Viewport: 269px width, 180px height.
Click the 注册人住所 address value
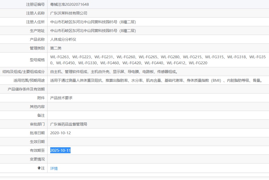(x=93, y=22)
